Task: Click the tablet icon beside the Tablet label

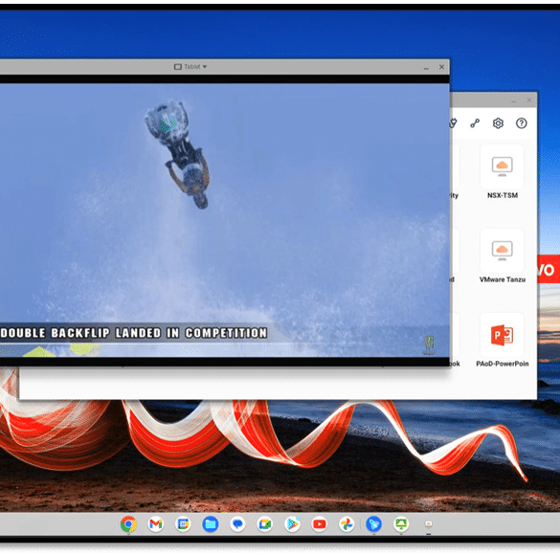Action: [x=177, y=67]
